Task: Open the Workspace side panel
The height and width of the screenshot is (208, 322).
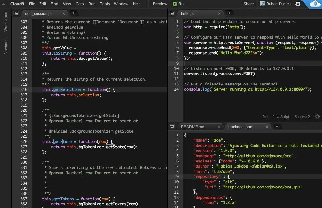Action: [x=6, y=21]
